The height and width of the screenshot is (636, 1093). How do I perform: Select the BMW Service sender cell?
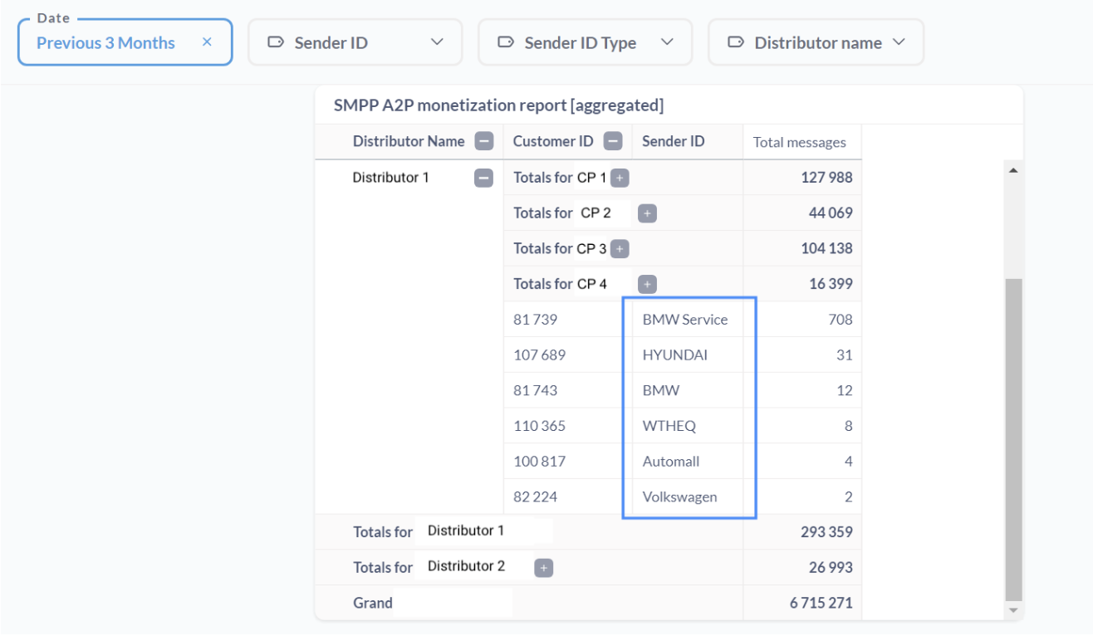point(684,320)
